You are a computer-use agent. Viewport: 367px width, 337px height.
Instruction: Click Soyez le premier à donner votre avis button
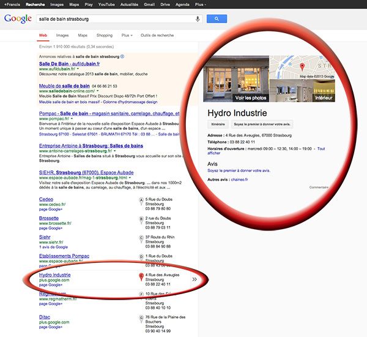click(262, 124)
